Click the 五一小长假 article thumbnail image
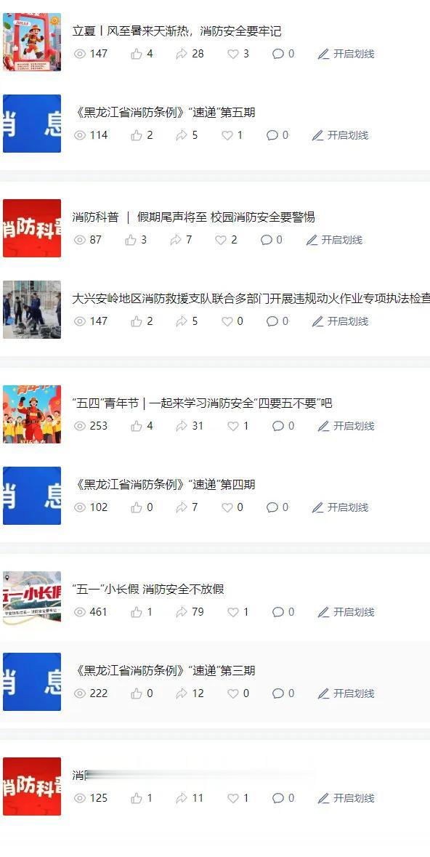Image resolution: width=430 pixels, height=857 pixels. 32,598
